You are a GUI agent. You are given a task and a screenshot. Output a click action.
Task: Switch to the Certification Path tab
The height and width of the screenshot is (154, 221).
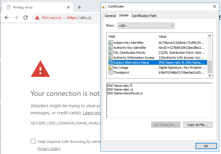(144, 16)
